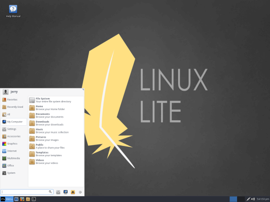Click the lock screen monitor icon

[66, 192]
